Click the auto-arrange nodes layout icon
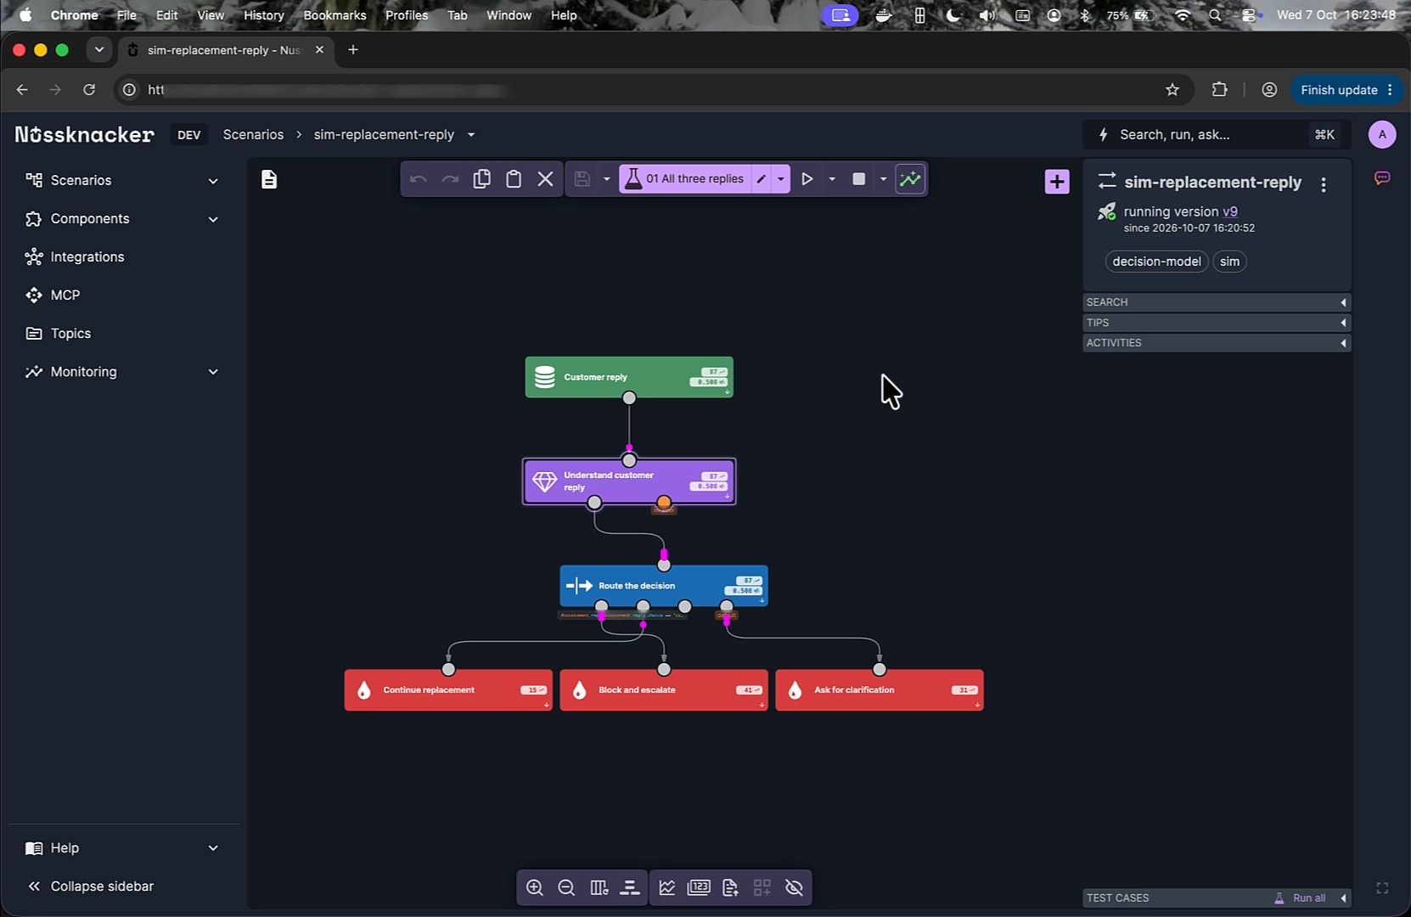This screenshot has width=1411, height=917. point(630,887)
